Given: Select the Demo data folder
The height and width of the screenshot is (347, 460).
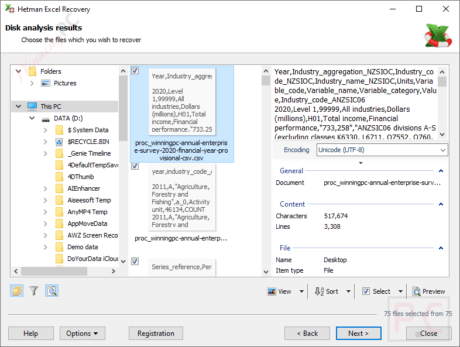Looking at the screenshot, I should pyautogui.click(x=83, y=248).
